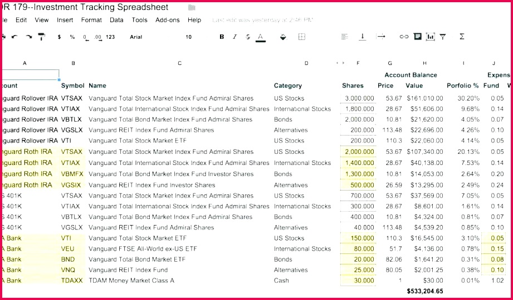This screenshot has height=300, width=513.
Task: Click the 'Porfolio %' header cell
Action: pos(463,86)
